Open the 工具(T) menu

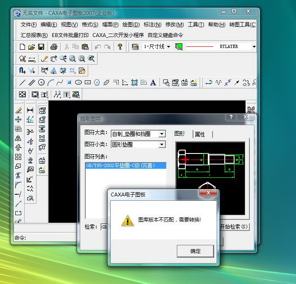click(196, 25)
